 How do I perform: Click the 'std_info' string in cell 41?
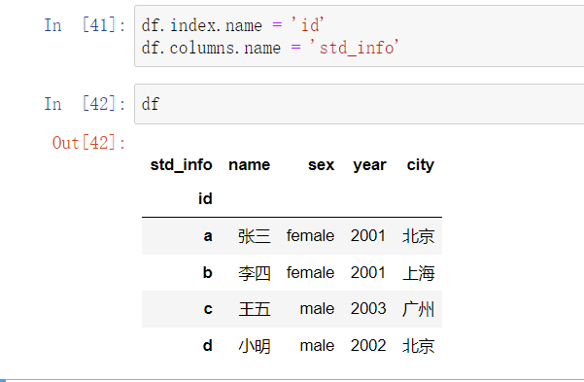(355, 48)
